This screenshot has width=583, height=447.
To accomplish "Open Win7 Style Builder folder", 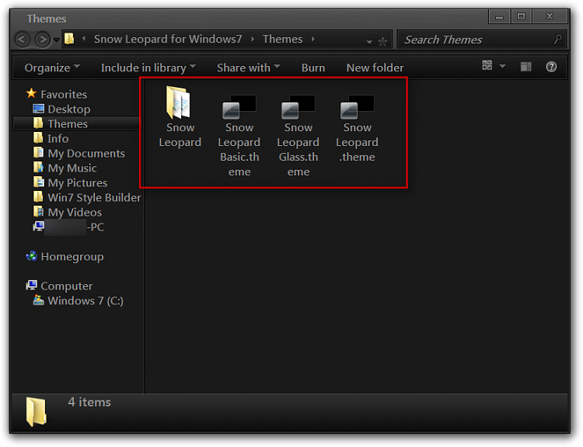I will point(87,198).
